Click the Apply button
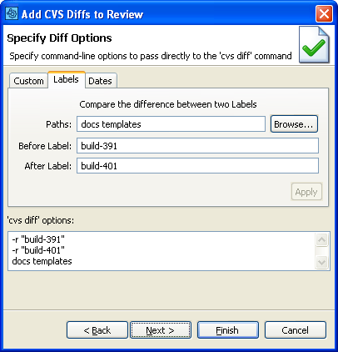The width and height of the screenshot is (338, 352). 306,192
